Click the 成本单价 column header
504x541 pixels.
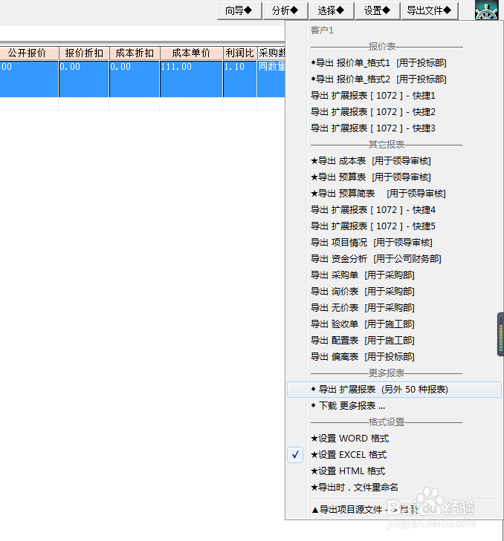tap(191, 53)
